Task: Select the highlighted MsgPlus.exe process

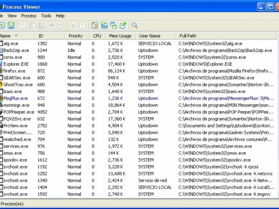Action: pos(16,98)
